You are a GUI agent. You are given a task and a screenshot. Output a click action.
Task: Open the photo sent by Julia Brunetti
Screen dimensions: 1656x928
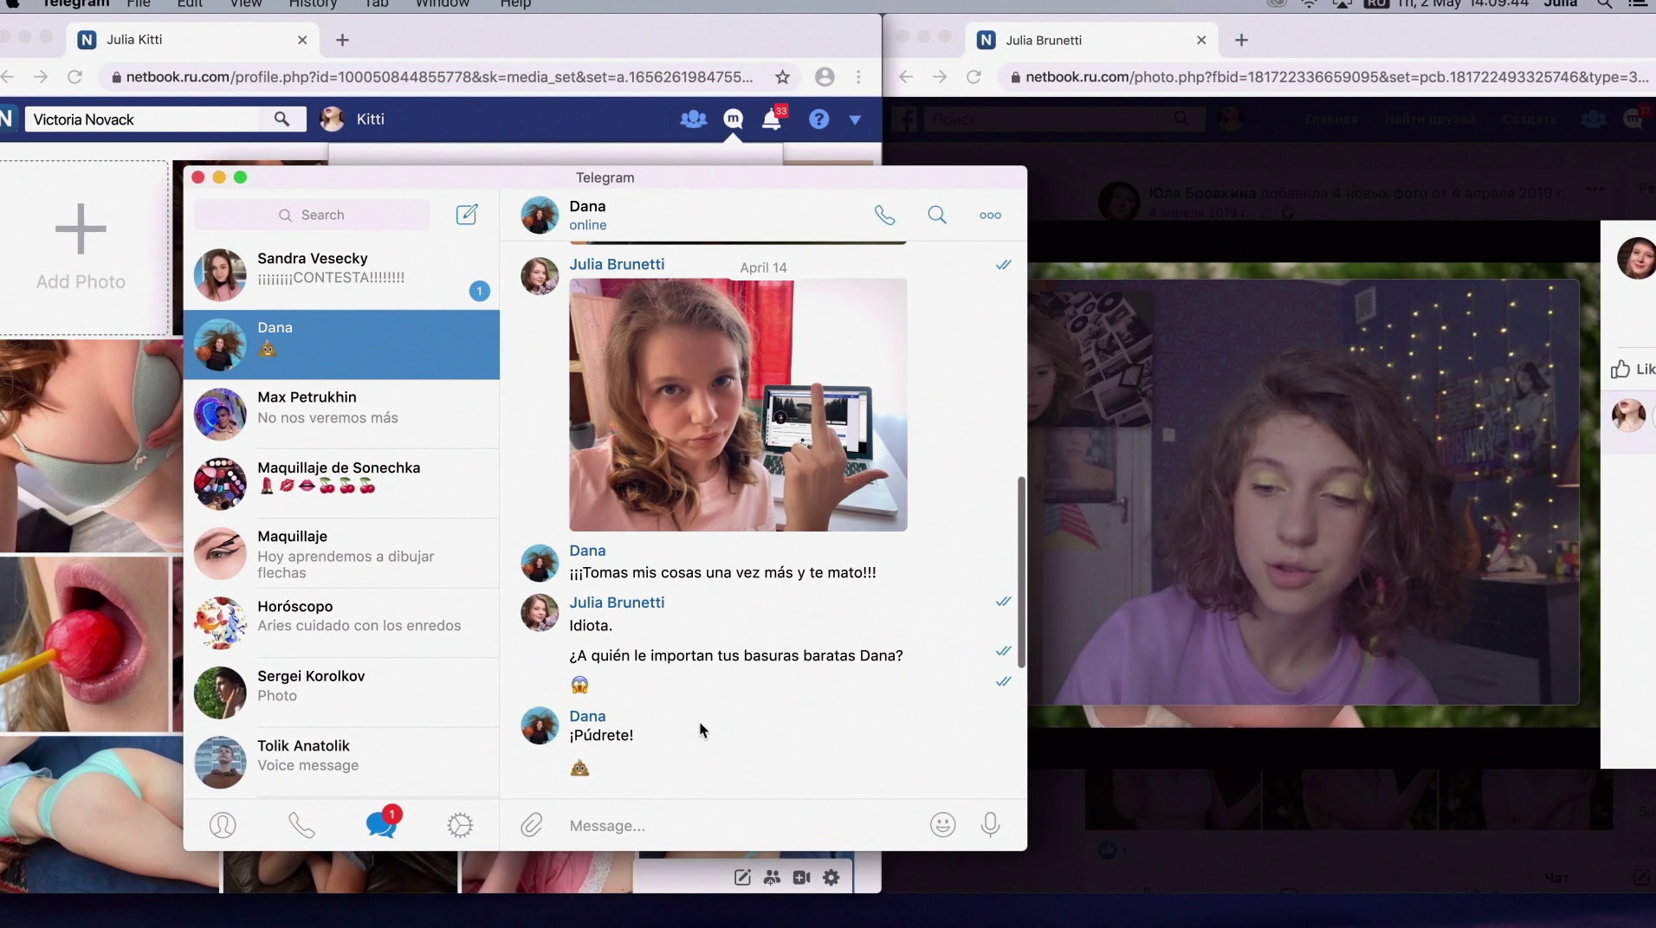click(x=738, y=404)
